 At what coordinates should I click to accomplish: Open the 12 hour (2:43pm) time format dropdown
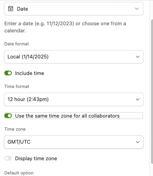(x=74, y=99)
